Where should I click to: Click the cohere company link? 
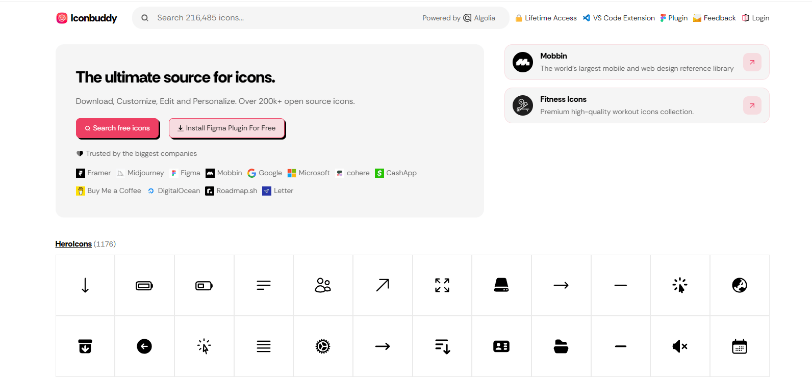352,173
